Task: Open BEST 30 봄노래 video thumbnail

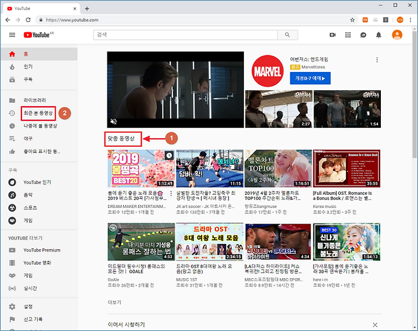Action: 347,242
